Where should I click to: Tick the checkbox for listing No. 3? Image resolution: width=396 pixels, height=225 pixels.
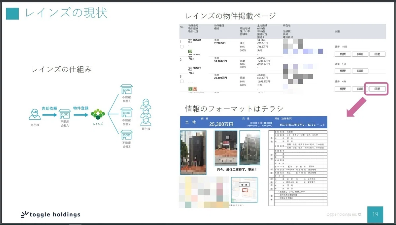coord(181,81)
